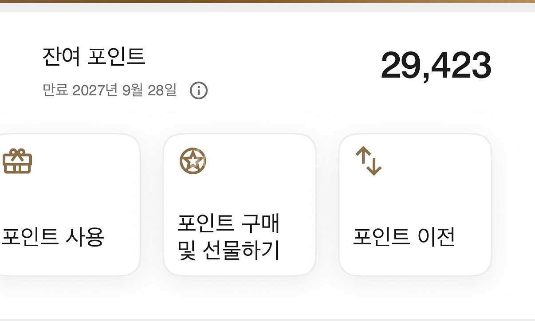Click the info icon beside the expiry date
This screenshot has height=321, width=535.
(x=198, y=90)
